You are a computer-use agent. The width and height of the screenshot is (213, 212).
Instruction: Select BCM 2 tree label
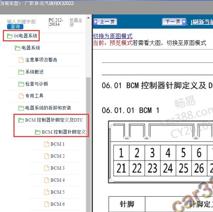click(58, 156)
